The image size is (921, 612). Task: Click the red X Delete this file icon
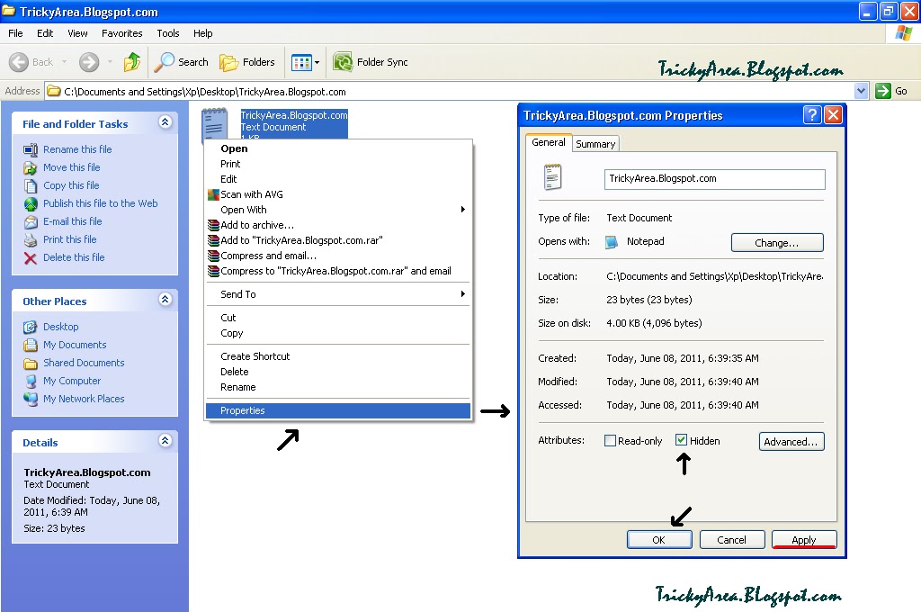(31, 258)
